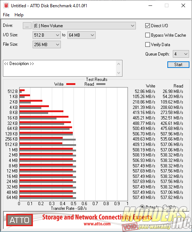This screenshot has width=192, height=232.
Task: Minimize the benchmark window
Action: [x=150, y=5]
